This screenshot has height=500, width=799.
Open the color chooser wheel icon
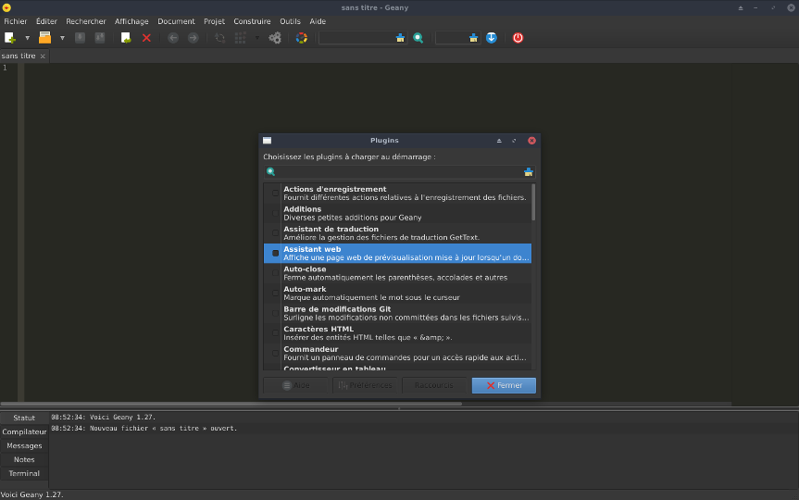pyautogui.click(x=302, y=38)
